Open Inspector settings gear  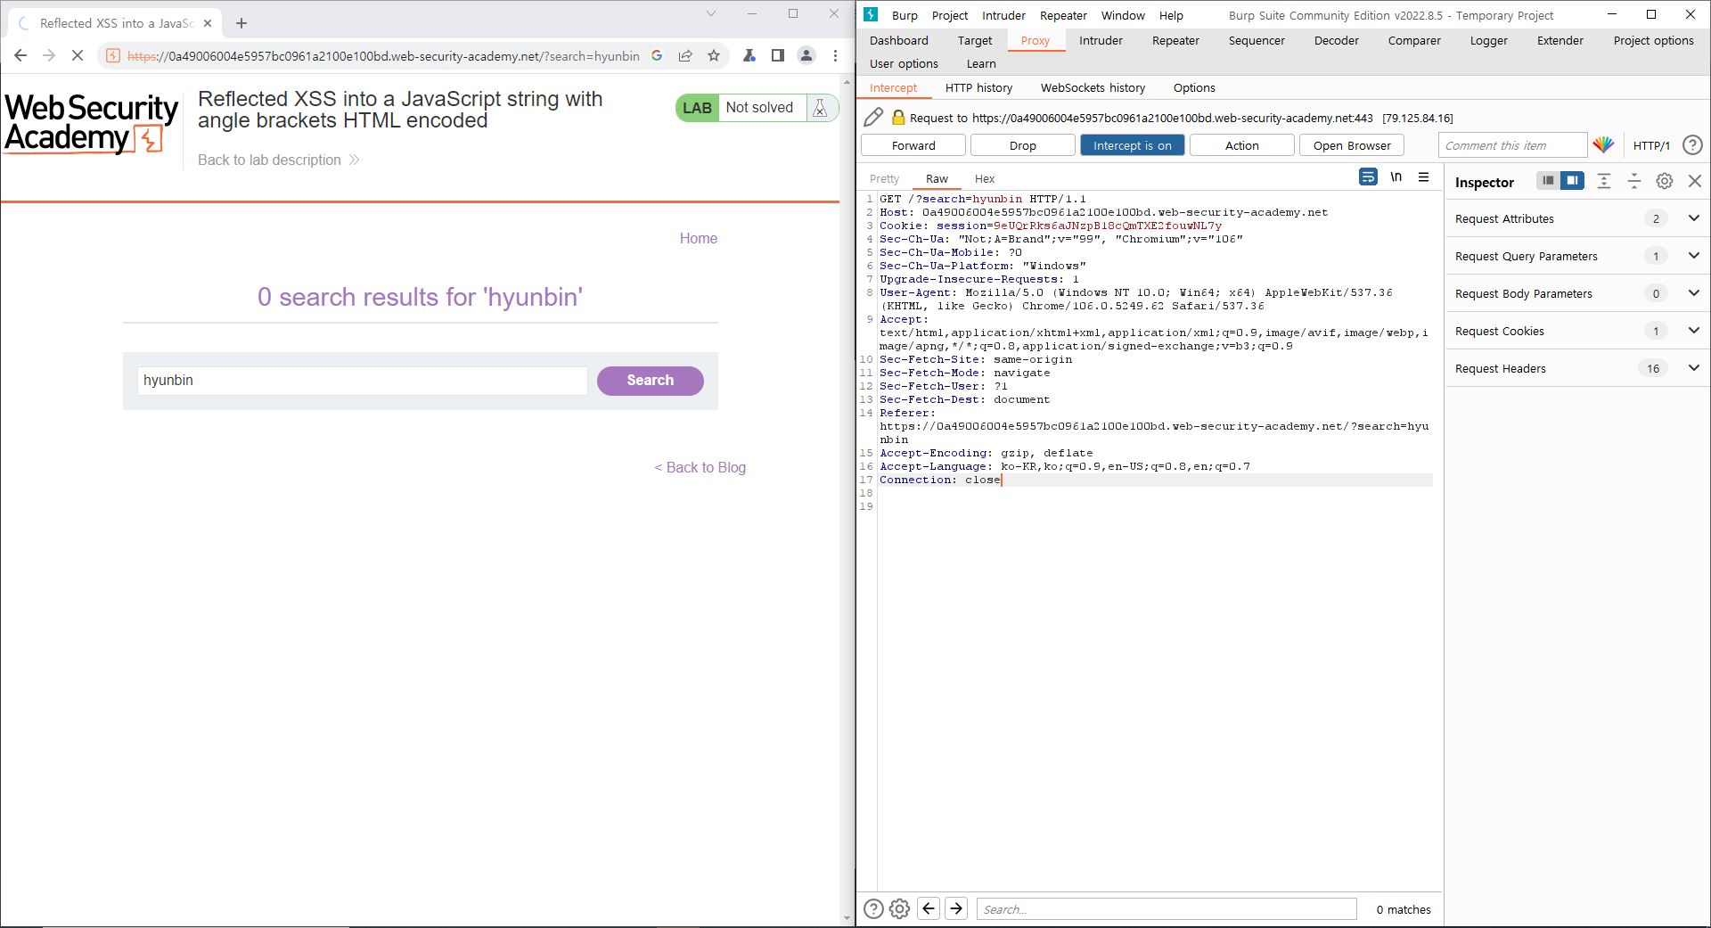(1665, 181)
